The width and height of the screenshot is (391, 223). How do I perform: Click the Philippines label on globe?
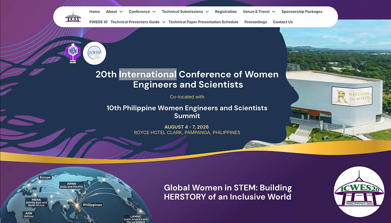click(93, 205)
